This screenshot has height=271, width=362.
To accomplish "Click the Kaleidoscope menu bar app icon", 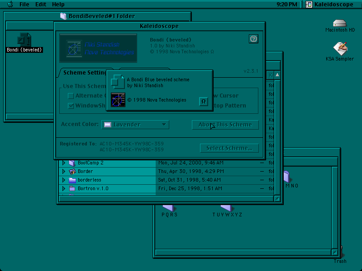I will (309, 5).
